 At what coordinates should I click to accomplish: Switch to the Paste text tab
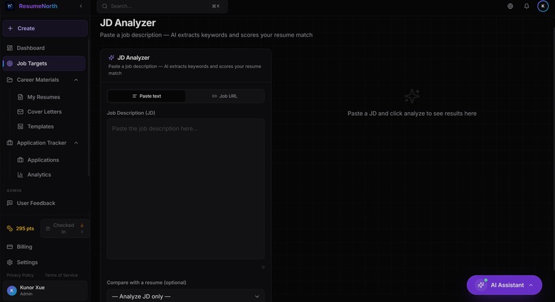(x=147, y=96)
